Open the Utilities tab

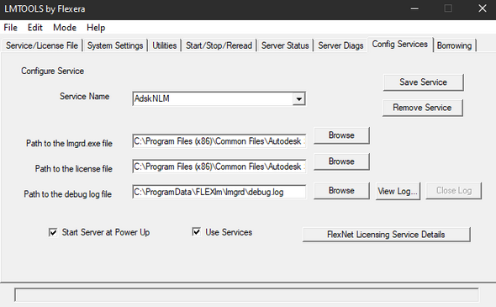pos(165,45)
